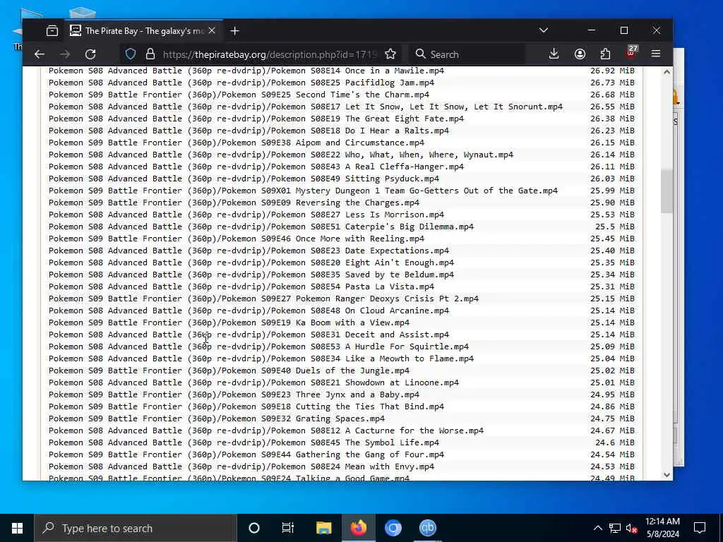
Task: Open Task View on taskbar
Action: point(288,528)
